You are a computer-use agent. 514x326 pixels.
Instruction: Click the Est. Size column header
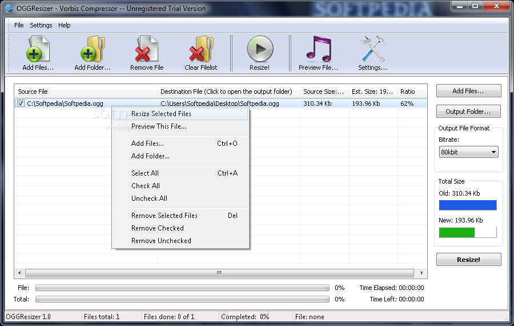pyautogui.click(x=373, y=92)
